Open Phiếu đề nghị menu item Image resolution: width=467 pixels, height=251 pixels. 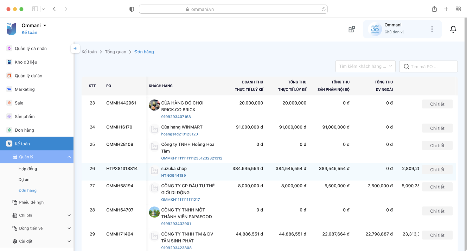point(32,202)
